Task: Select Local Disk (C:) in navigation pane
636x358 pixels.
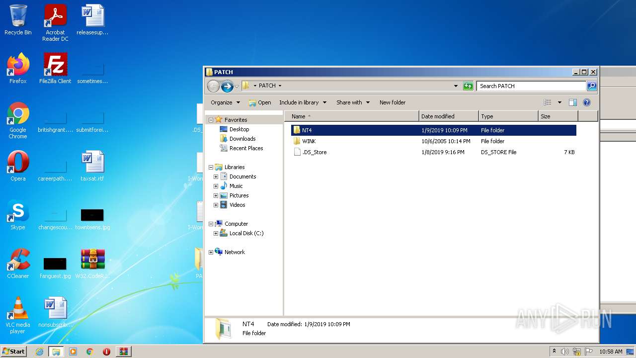Action: [x=246, y=233]
